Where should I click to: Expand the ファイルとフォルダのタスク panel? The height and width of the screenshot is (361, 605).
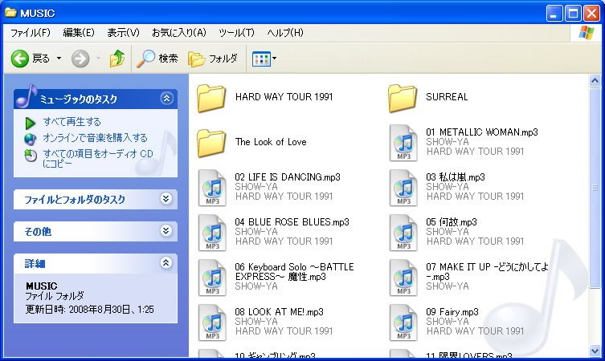(166, 199)
